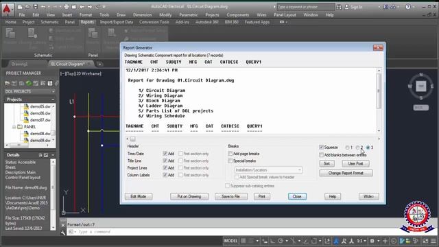439x247 pixels.
Task: Collapse the Details section
Action: click(x=53, y=155)
